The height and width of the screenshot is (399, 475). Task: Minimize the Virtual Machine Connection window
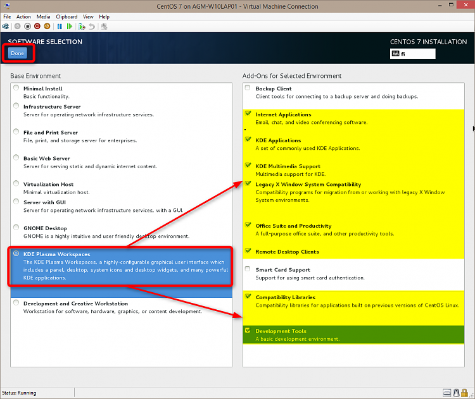coord(440,6)
